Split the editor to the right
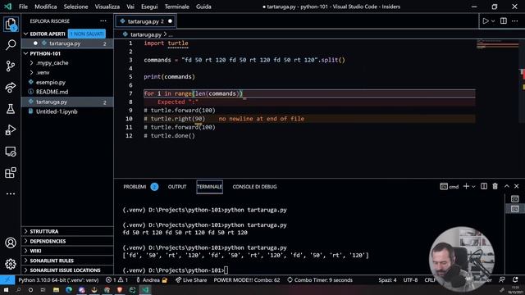Viewport: 525px width, 295px height. tap(503, 21)
